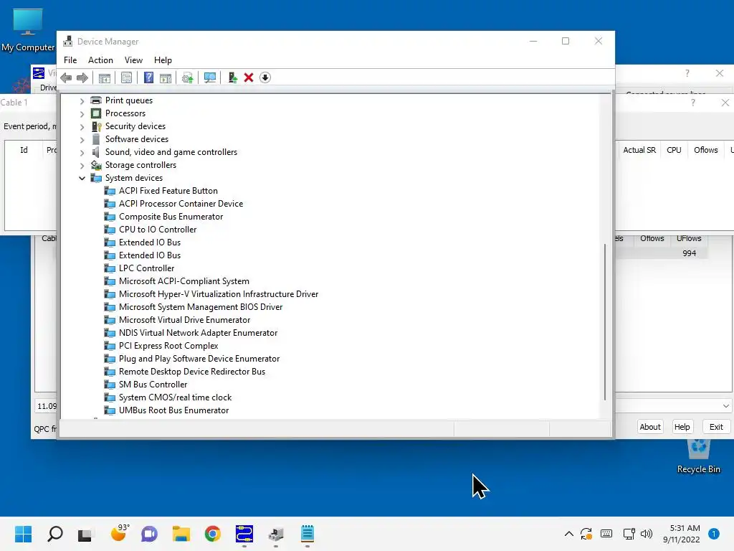Toggle the Show/Hide Action Pane toolbar icon

click(x=166, y=77)
